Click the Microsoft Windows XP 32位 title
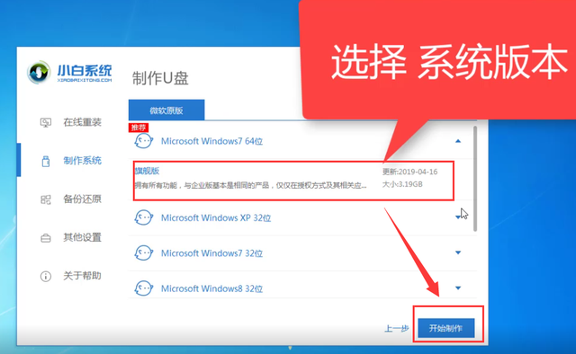The width and height of the screenshot is (576, 354). [216, 218]
